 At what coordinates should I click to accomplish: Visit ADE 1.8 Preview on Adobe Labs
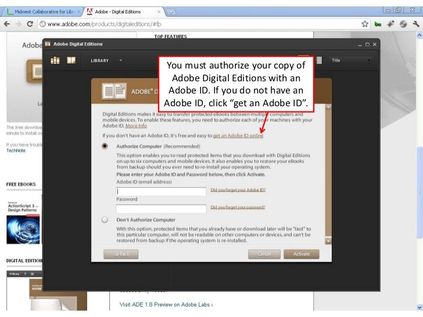[x=166, y=305]
